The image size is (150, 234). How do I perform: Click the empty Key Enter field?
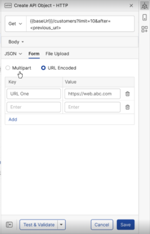(x=34, y=107)
